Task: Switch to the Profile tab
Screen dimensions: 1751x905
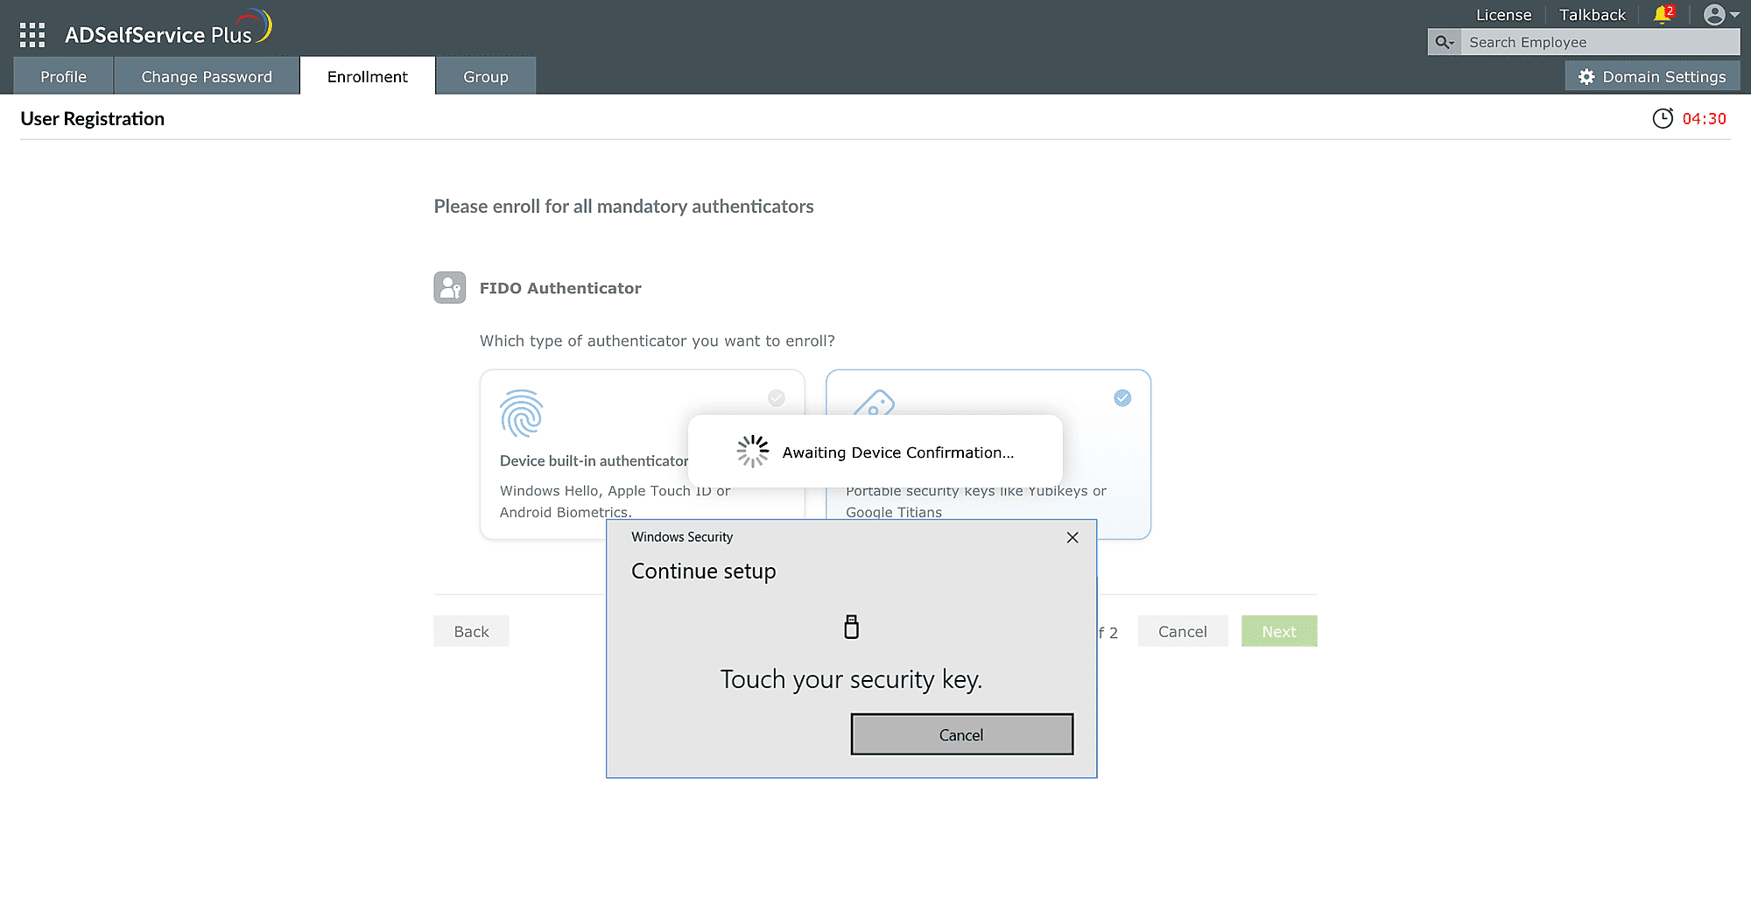Action: point(63,76)
